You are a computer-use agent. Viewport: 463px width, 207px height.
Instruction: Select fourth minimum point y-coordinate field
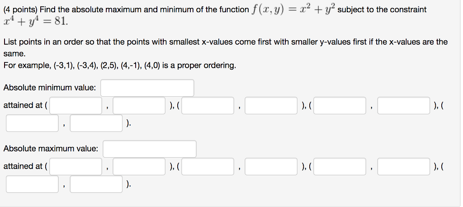coord(96,123)
